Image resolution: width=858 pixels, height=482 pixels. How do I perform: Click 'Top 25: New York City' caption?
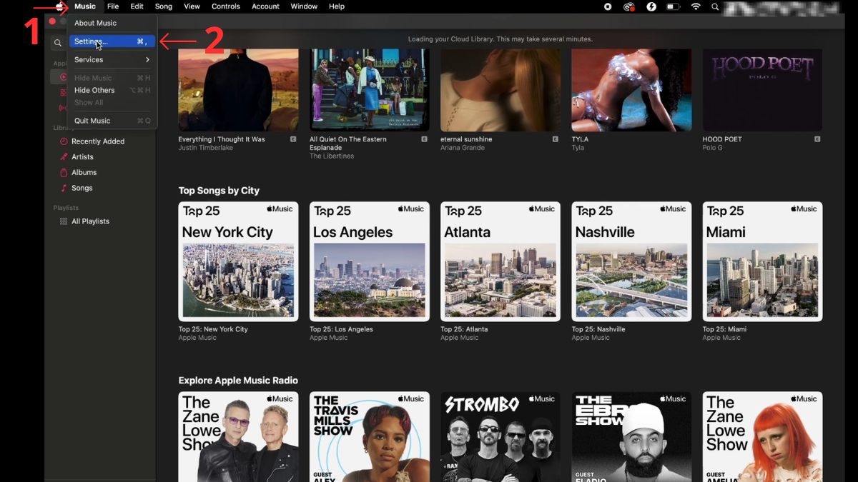pyautogui.click(x=213, y=329)
